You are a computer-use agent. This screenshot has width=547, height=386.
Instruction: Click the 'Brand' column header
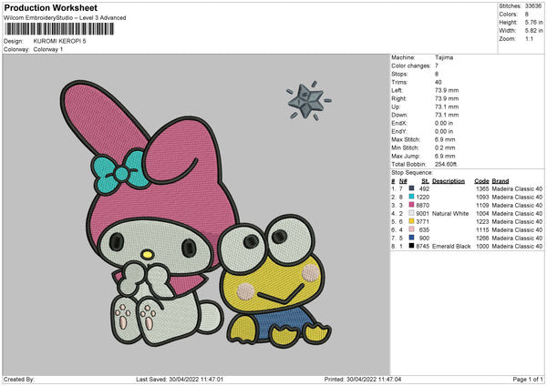[x=501, y=181]
